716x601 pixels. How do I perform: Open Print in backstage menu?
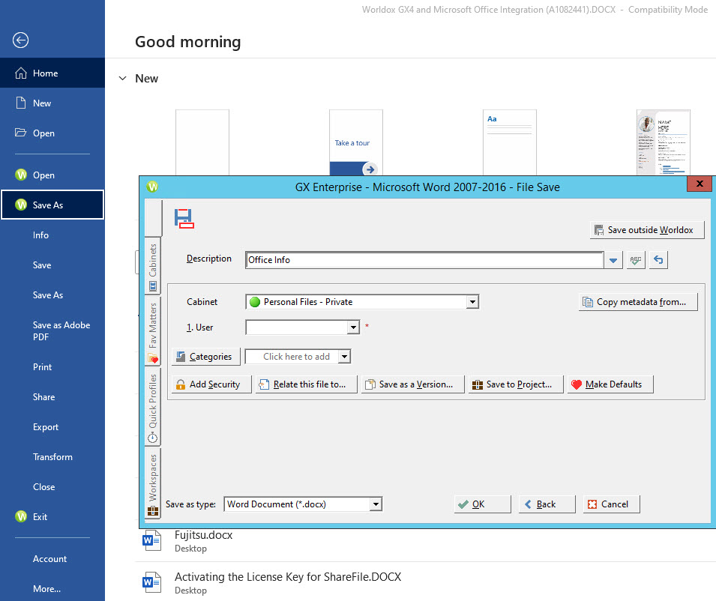(52, 367)
